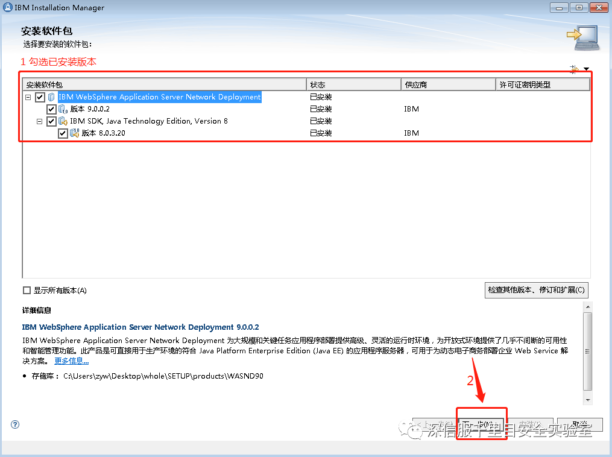Close the IBM Installation Manager window
612x457 pixels.
pos(599,7)
